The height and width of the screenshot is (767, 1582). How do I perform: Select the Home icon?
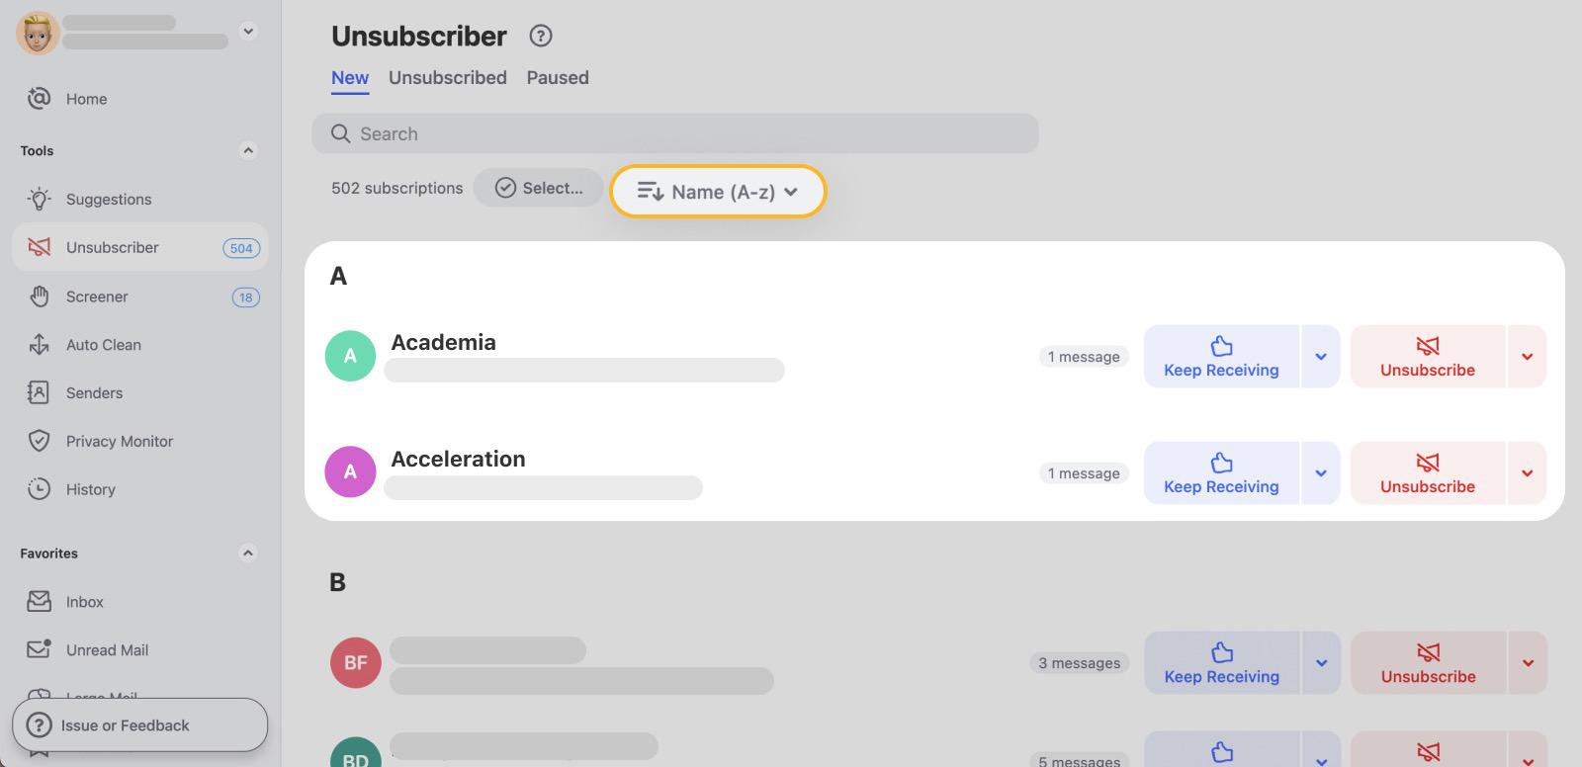click(x=38, y=98)
